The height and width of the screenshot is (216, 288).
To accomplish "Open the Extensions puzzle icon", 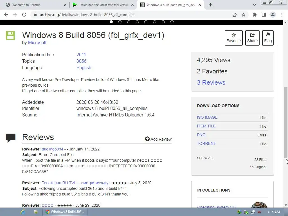I will click(255, 15).
